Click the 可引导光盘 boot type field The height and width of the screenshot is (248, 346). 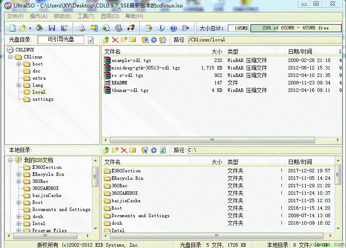(61, 40)
